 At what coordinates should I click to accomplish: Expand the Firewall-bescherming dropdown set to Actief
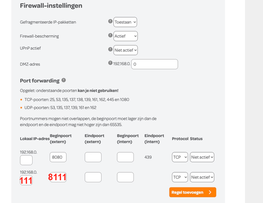click(126, 36)
